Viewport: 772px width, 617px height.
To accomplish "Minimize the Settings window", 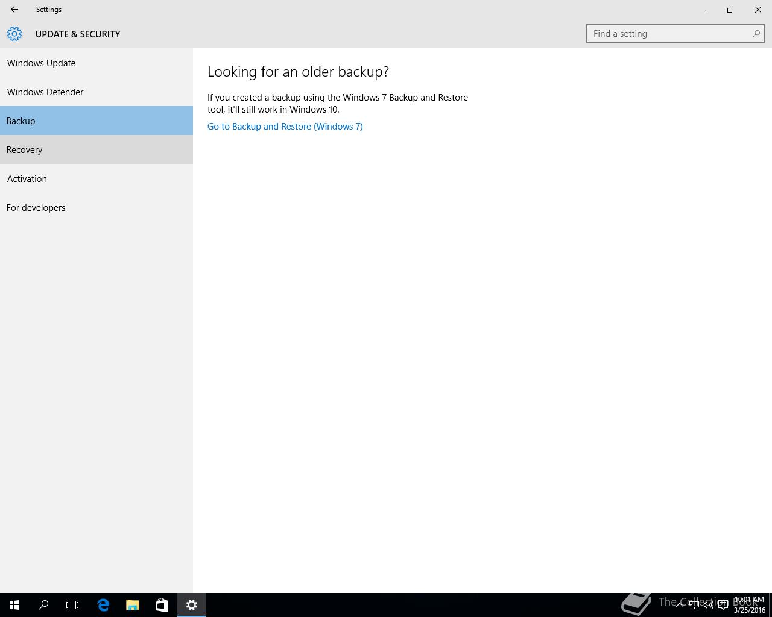I will [x=703, y=10].
